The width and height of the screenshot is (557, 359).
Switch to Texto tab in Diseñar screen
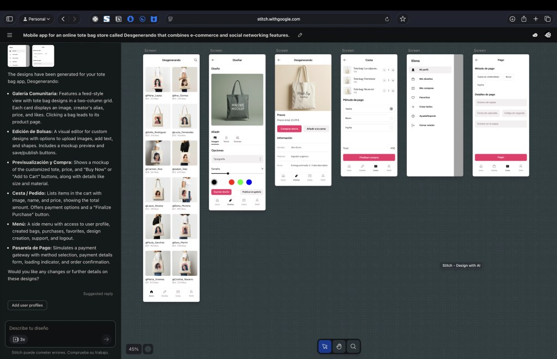click(x=226, y=139)
